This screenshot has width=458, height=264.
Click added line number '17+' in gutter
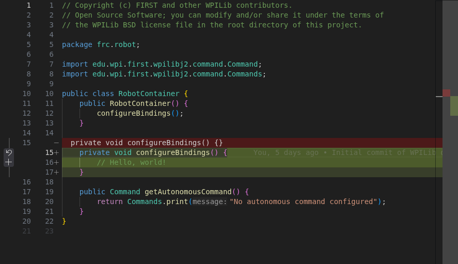pos(52,172)
